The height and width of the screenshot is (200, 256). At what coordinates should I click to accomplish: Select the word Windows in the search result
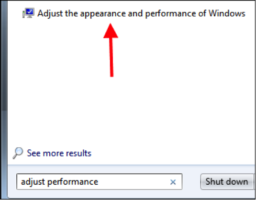[227, 13]
